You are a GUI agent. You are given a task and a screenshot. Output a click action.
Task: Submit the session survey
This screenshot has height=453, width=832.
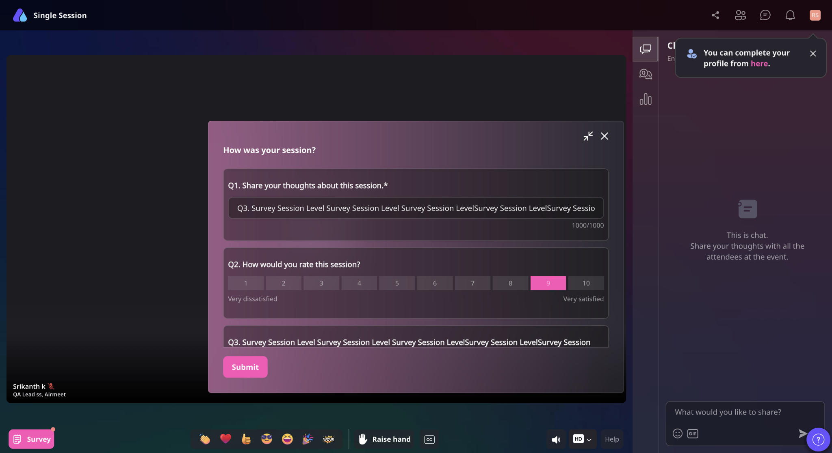[x=245, y=367]
